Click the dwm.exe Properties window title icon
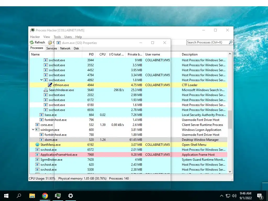The height and width of the screenshot is (201, 268). tap(59, 43)
